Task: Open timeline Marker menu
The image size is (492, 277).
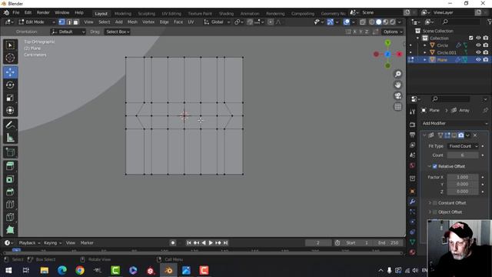Action: (x=87, y=243)
